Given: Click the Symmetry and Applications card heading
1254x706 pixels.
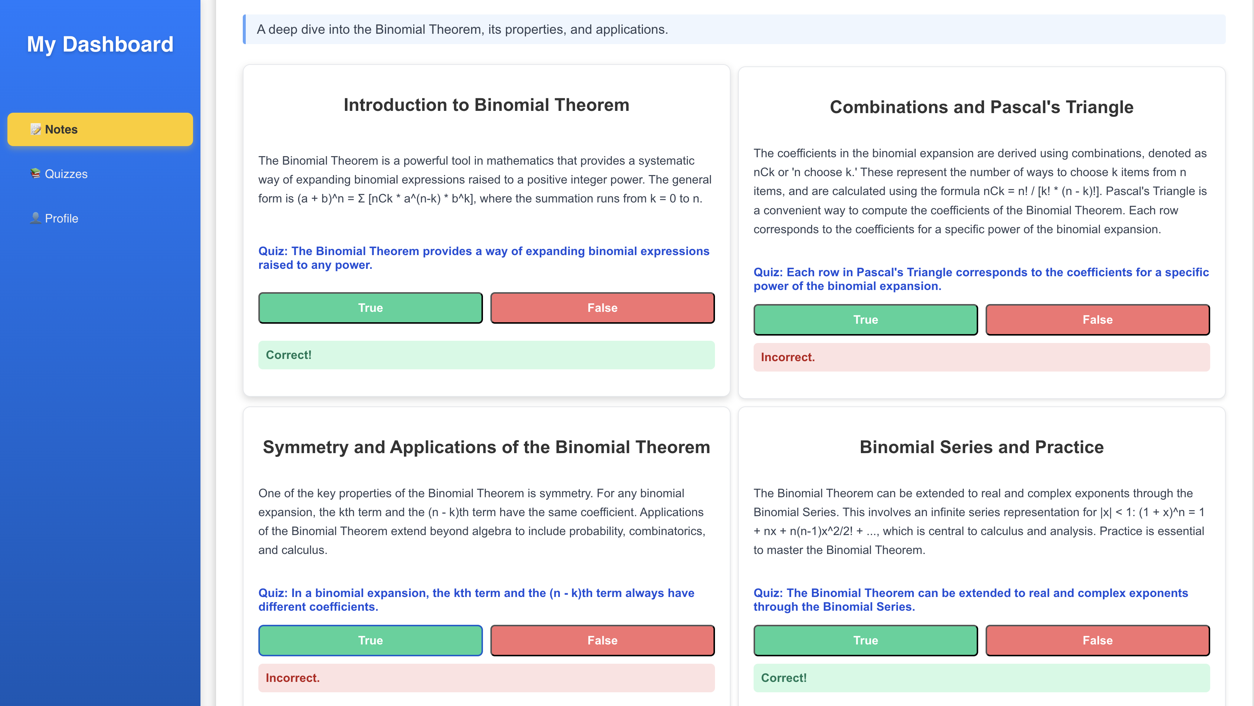Looking at the screenshot, I should click(x=486, y=447).
